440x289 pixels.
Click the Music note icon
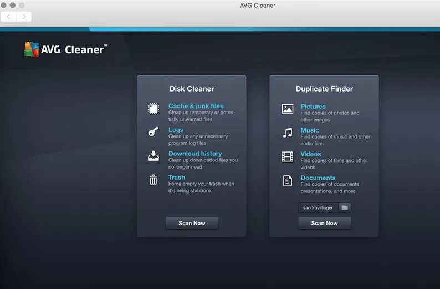288,133
